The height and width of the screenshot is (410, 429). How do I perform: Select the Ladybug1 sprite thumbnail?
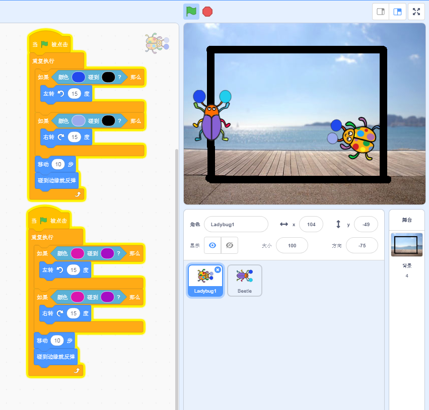(205, 280)
